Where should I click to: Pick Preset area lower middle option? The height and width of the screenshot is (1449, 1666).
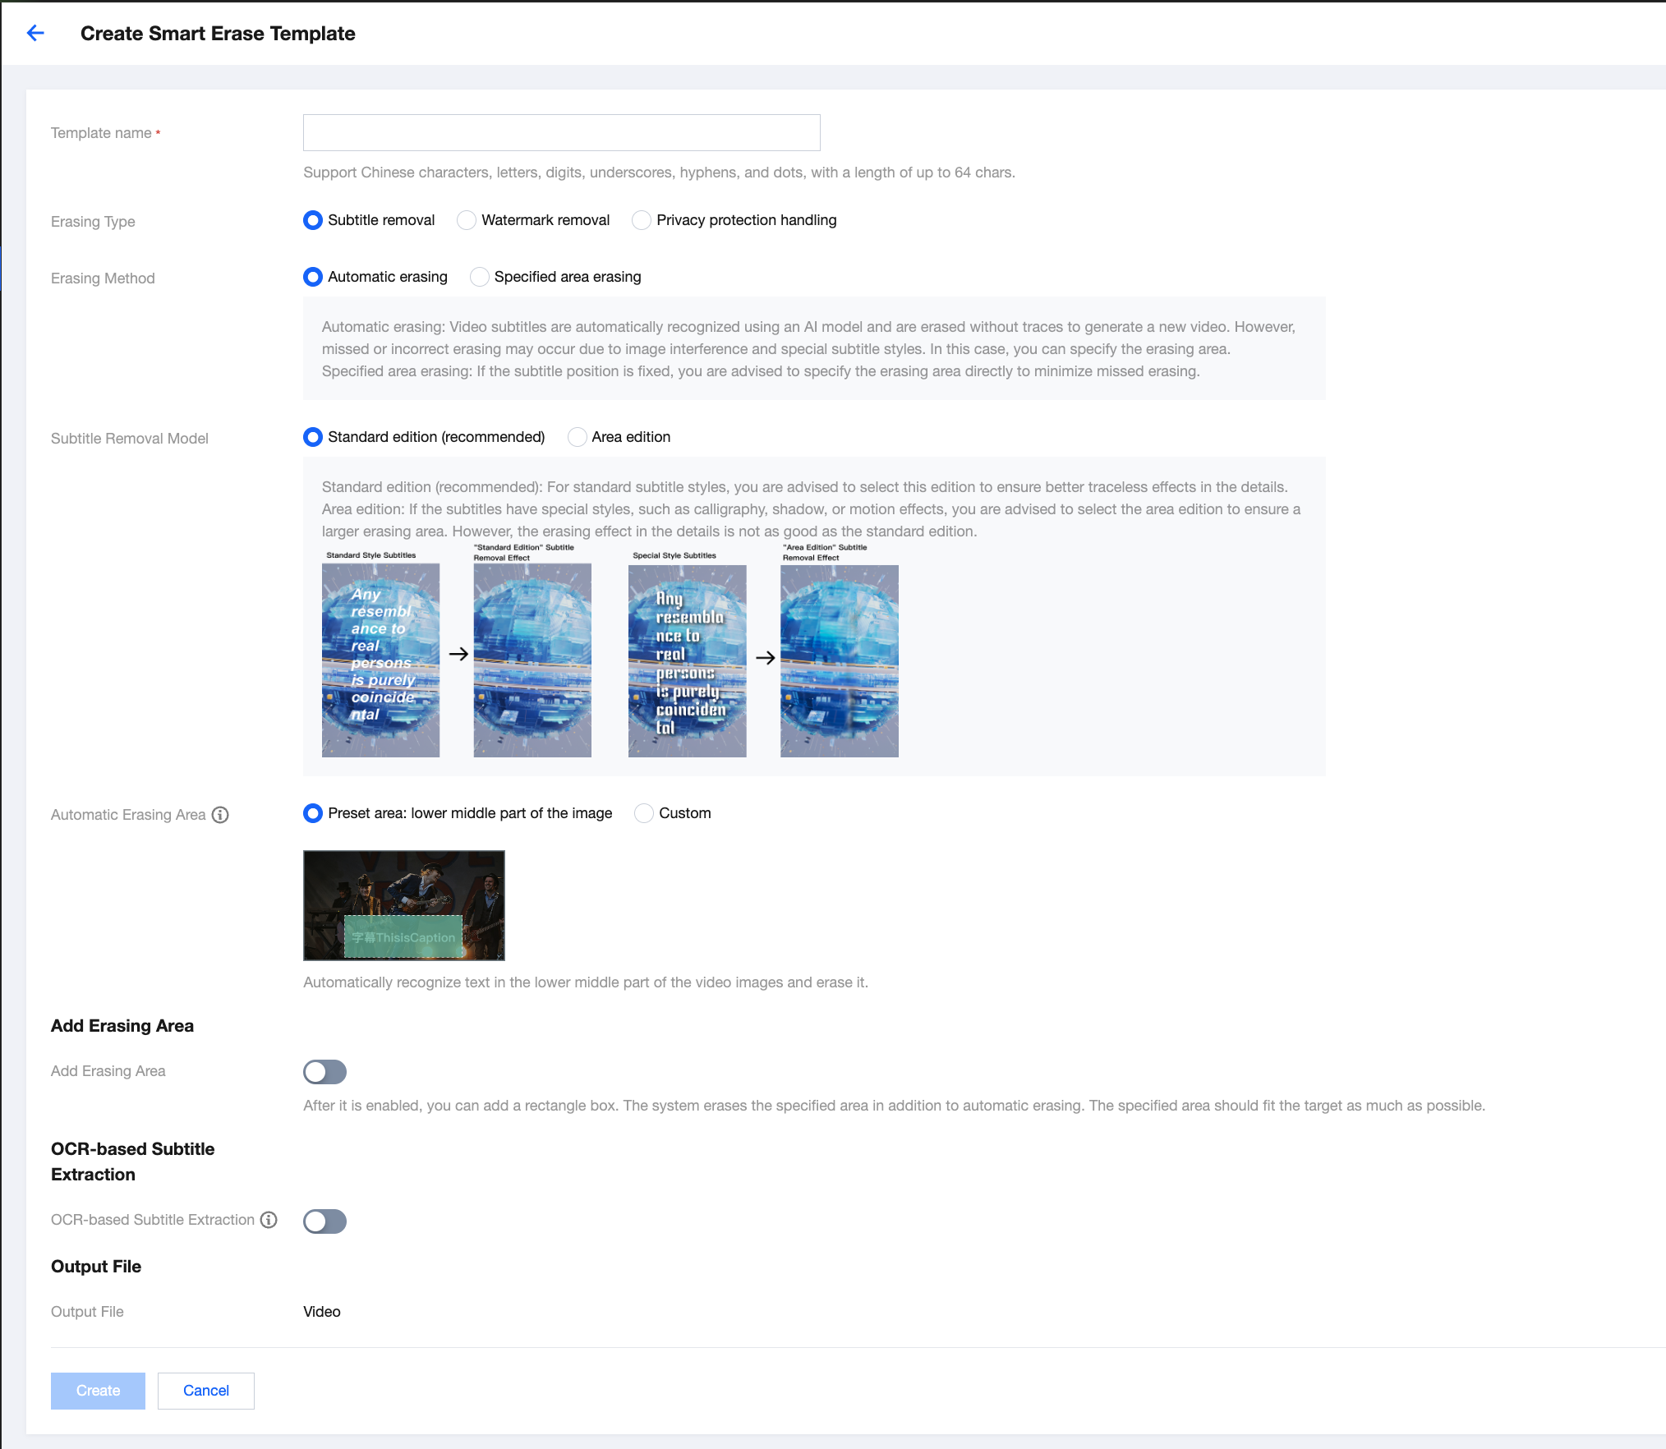pos(313,813)
